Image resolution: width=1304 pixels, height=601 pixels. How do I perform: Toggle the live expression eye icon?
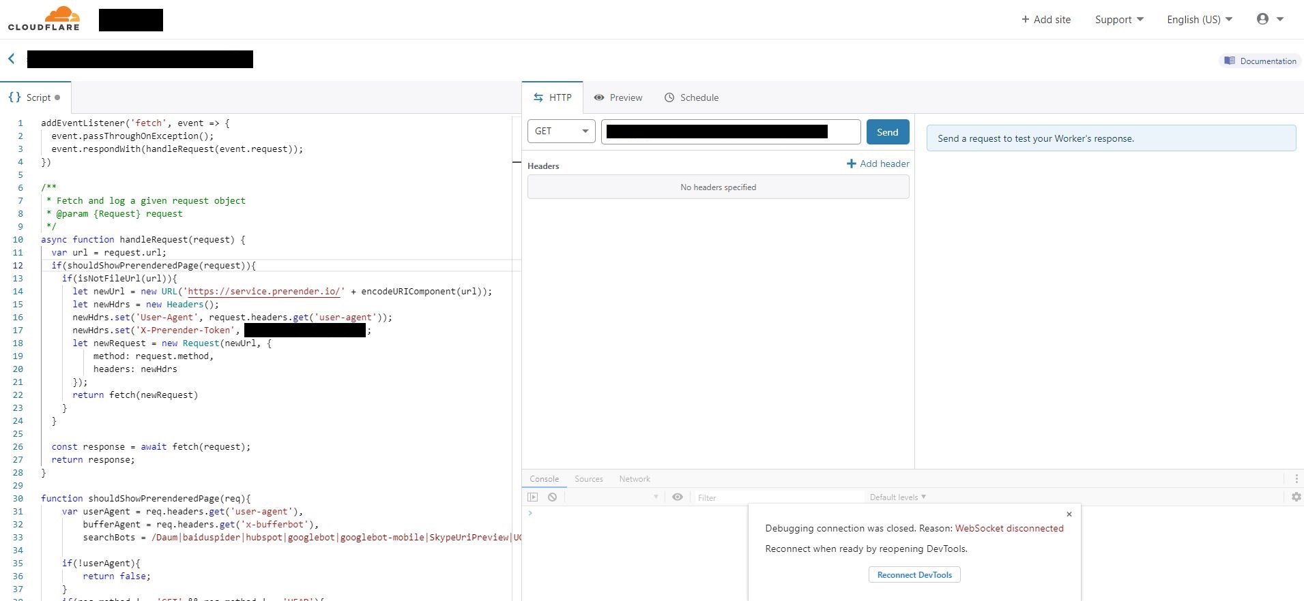pos(678,497)
